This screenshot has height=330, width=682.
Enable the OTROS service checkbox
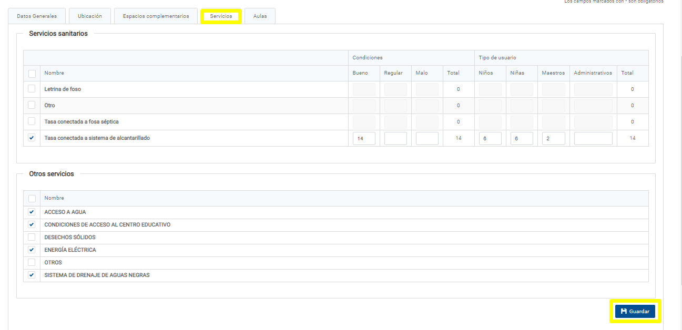[x=32, y=262]
